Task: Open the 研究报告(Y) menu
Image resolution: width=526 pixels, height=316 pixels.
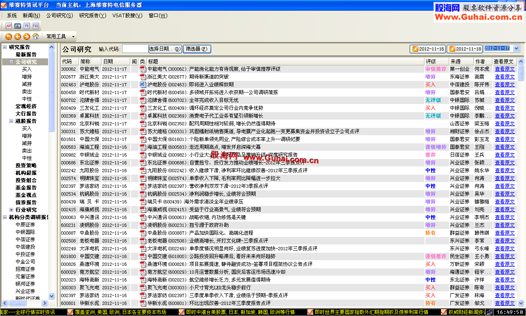Action: [92, 16]
